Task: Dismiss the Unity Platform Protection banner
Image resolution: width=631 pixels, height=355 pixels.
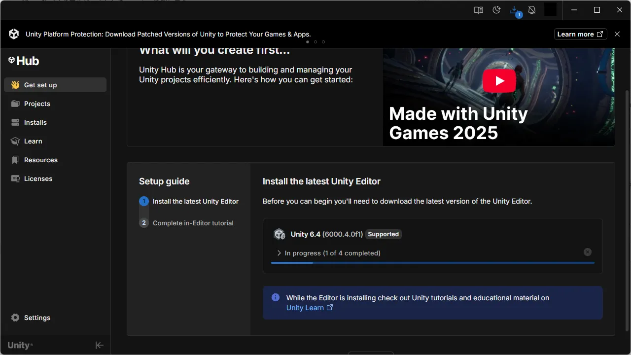Action: coord(617,34)
